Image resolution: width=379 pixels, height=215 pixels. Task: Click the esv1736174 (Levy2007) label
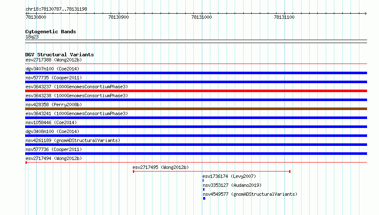click(229, 176)
